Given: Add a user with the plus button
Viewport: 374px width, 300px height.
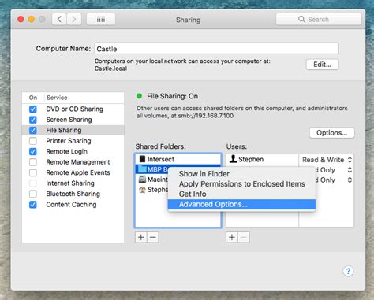Looking at the screenshot, I should point(232,237).
